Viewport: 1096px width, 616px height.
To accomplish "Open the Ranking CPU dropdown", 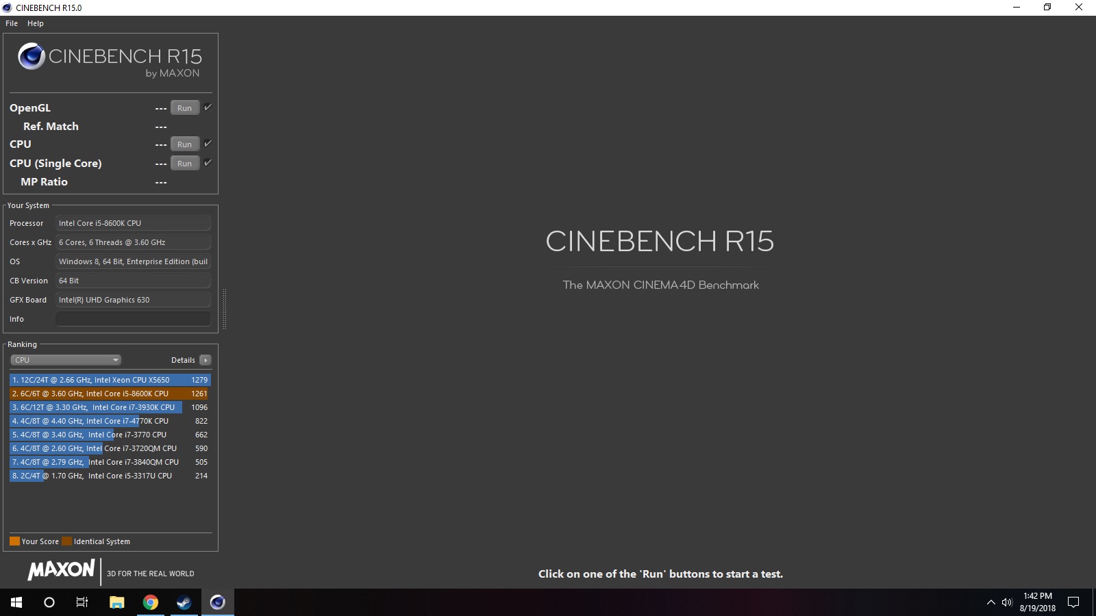I will point(66,360).
